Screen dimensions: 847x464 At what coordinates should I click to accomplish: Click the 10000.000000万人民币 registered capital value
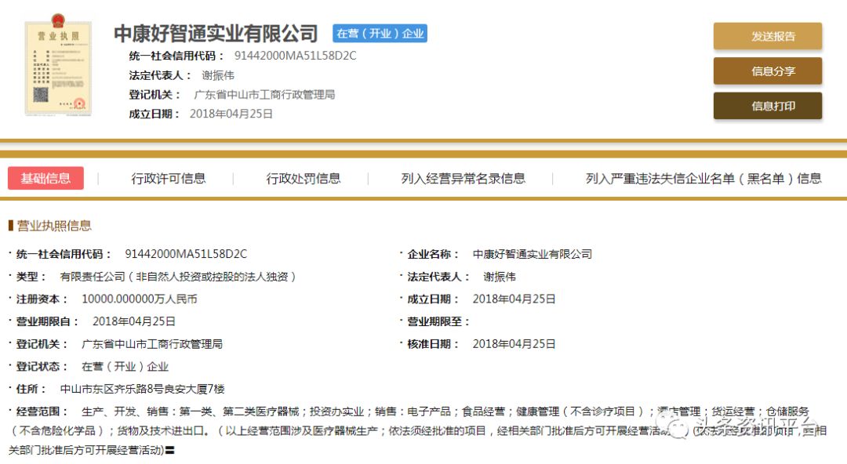(139, 299)
